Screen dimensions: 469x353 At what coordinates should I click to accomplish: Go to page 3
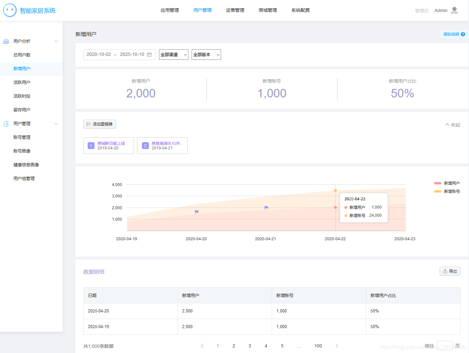point(250,346)
